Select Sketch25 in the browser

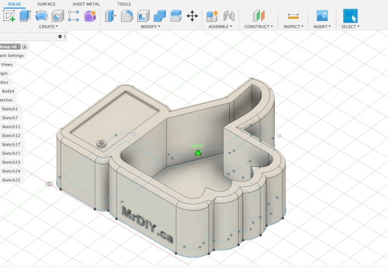11,180
